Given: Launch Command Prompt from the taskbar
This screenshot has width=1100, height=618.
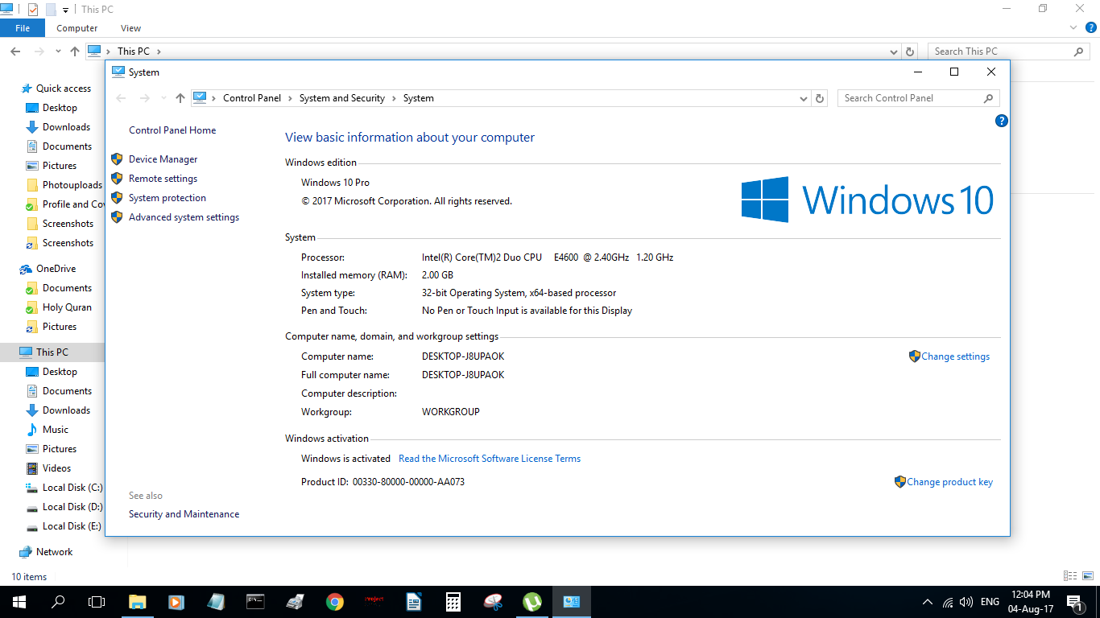Looking at the screenshot, I should [256, 602].
